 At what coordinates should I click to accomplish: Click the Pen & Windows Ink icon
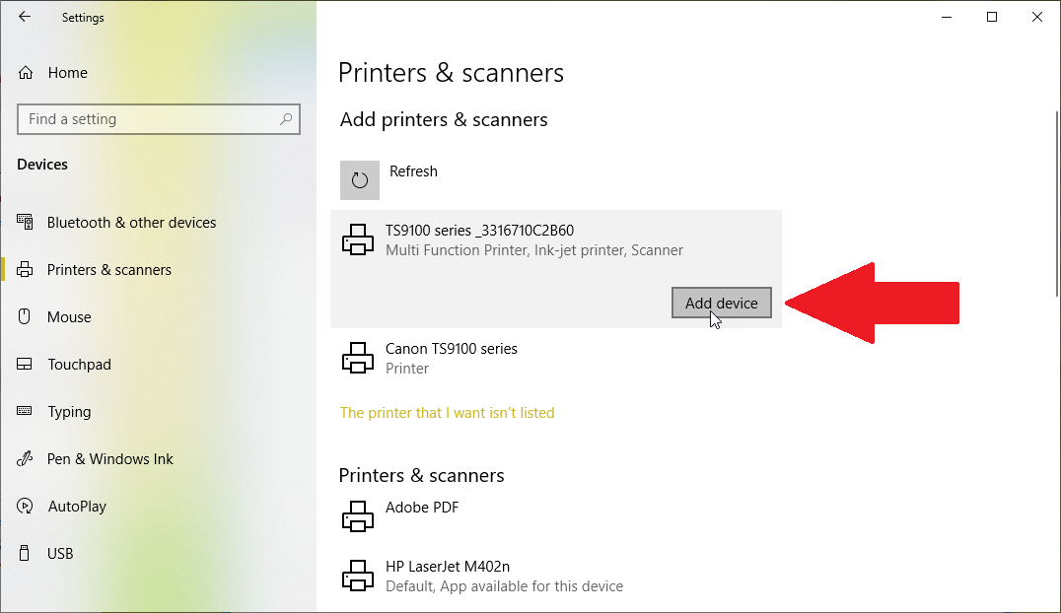click(25, 458)
